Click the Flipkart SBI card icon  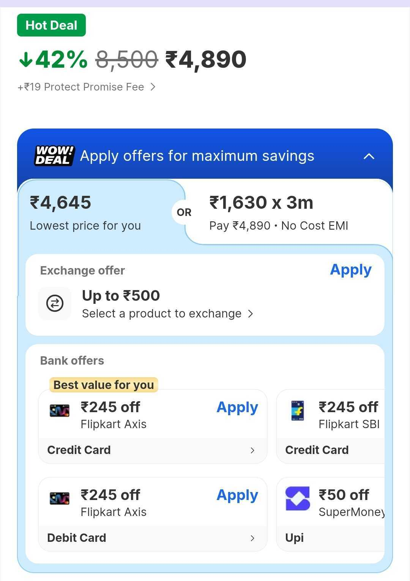(x=297, y=411)
